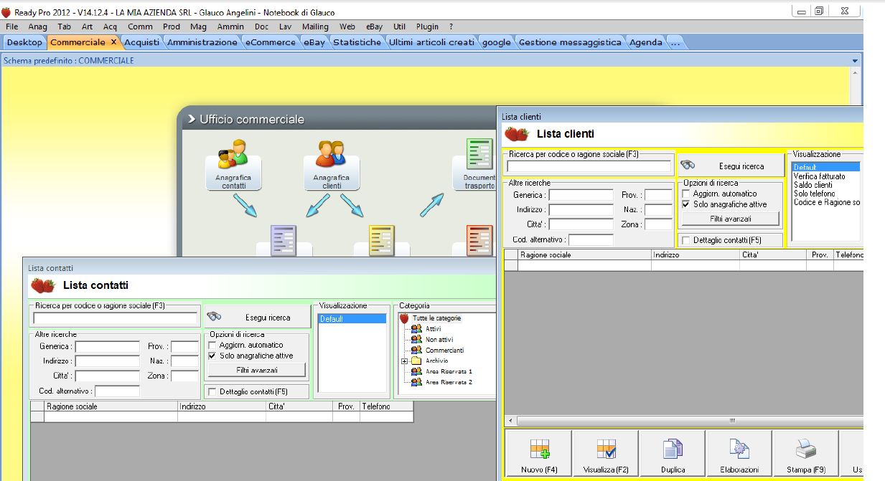Open the Schema predefinito dropdown arrow
885x481 pixels.
[x=854, y=61]
